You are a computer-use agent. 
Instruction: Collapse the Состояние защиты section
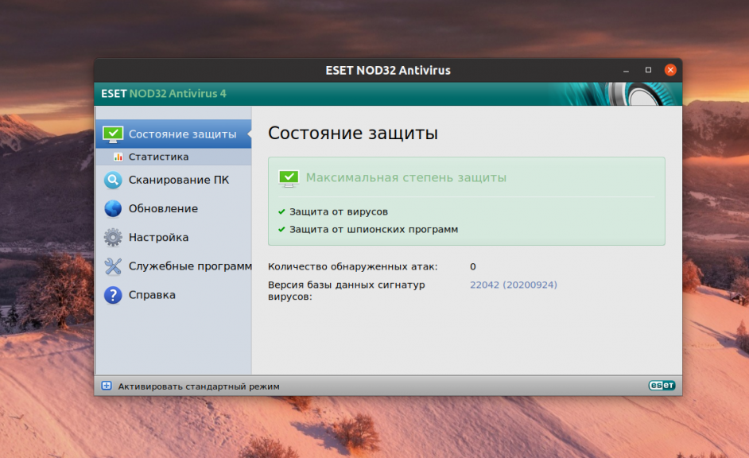[175, 134]
